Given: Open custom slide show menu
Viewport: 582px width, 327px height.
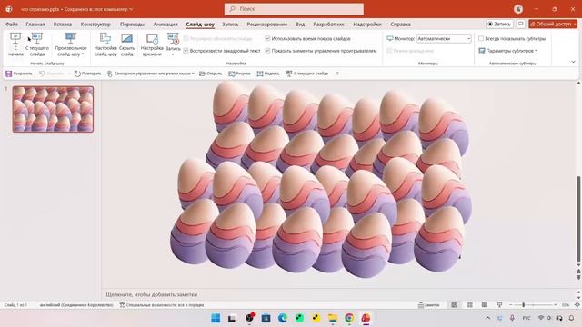Looking at the screenshot, I should (71, 45).
